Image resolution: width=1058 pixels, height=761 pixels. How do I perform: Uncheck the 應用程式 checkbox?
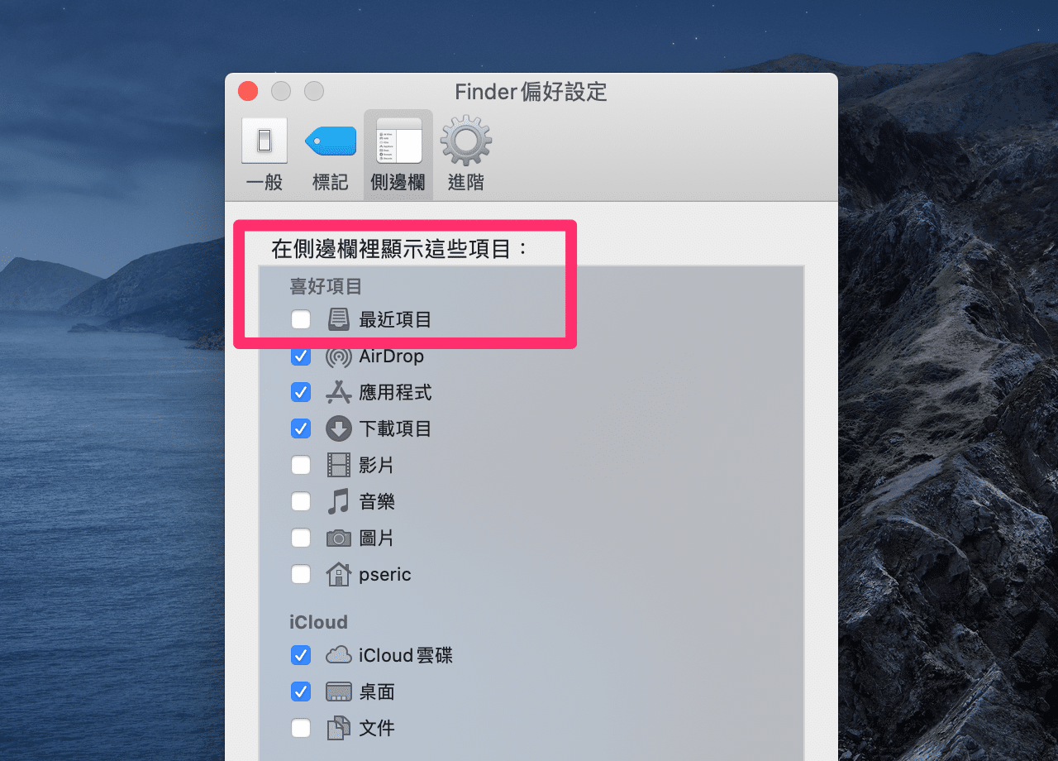301,392
